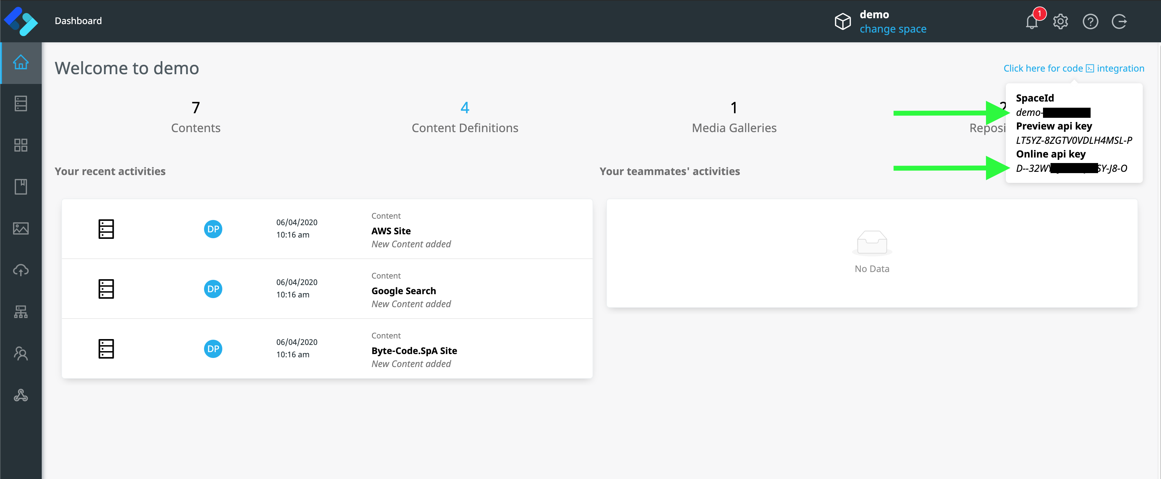Click the help question mark icon
This screenshot has width=1161, height=479.
(x=1090, y=21)
